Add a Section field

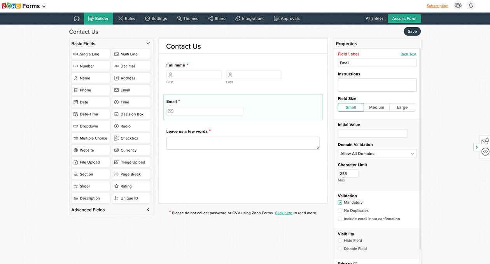[91, 174]
